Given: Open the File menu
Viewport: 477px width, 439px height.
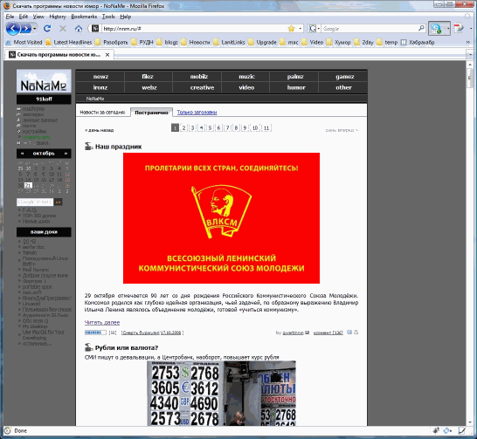Looking at the screenshot, I should (10, 17).
